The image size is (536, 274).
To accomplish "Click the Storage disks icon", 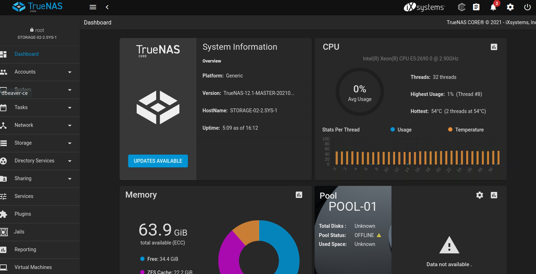I will click(x=3, y=143).
